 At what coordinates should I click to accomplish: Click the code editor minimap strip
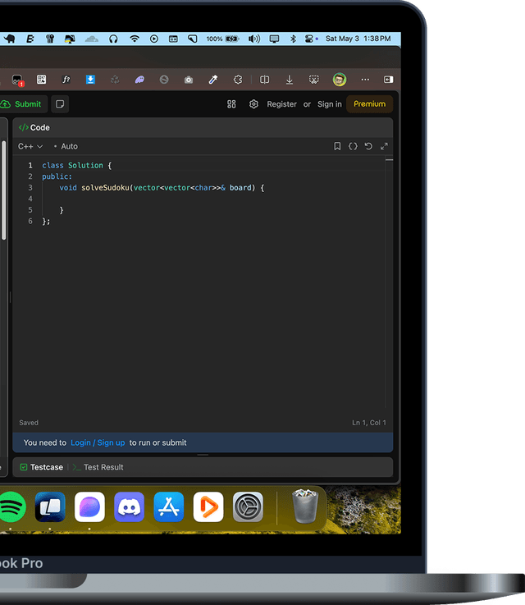390,282
